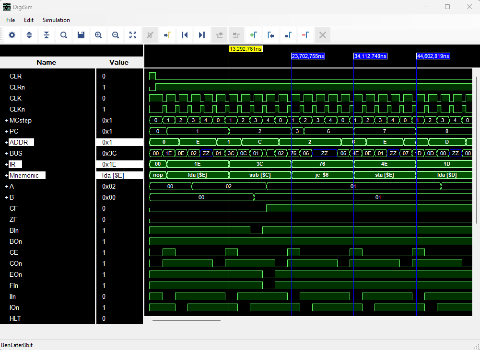Fit the waveform to the window
Screen dimensions: 480x350
pyautogui.click(x=133, y=35)
